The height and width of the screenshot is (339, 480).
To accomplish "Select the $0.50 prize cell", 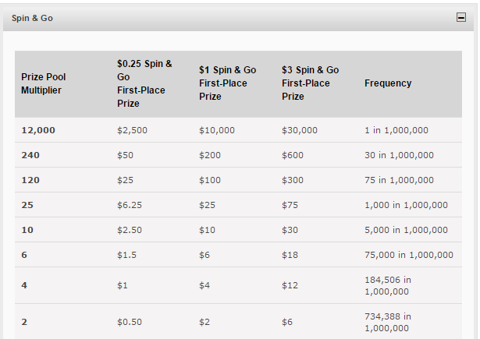I will click(x=130, y=322).
